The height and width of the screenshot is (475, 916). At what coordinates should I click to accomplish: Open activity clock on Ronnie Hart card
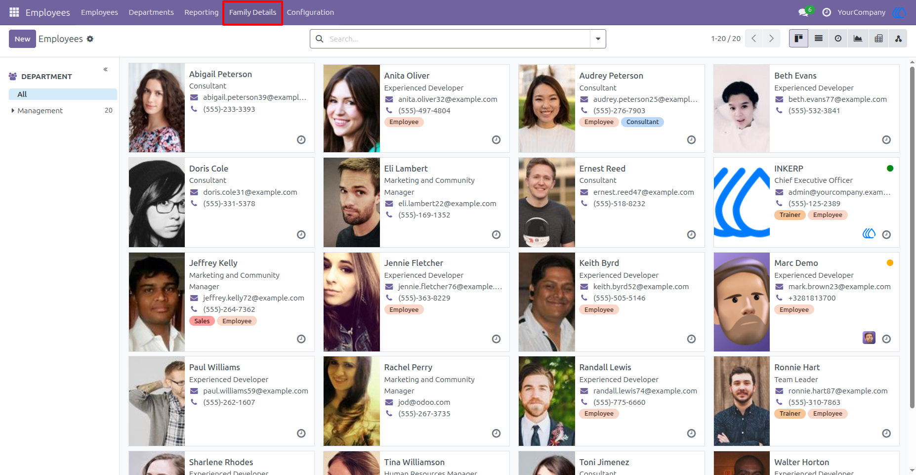click(x=887, y=433)
